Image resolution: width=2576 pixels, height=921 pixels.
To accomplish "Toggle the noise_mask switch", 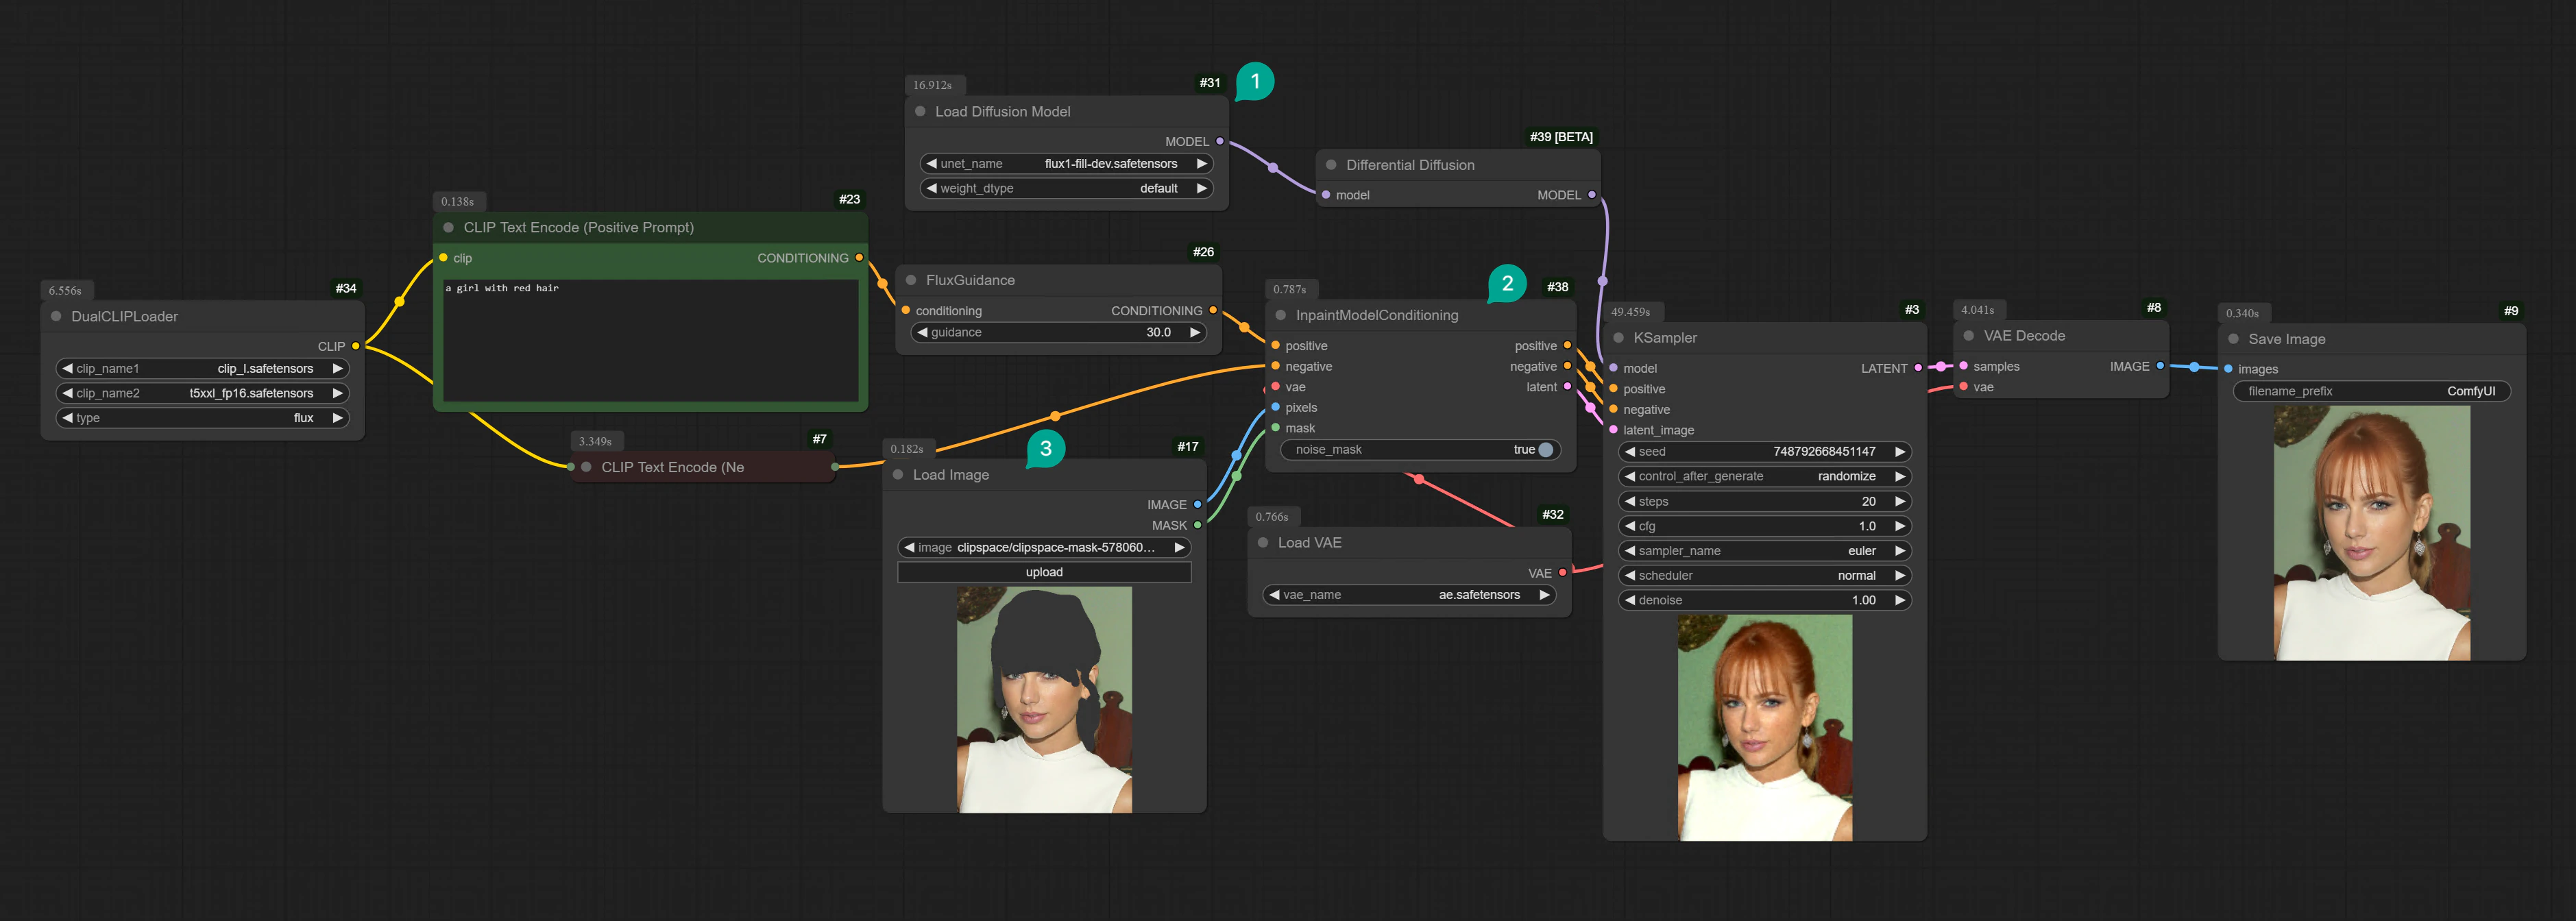I will click(x=1545, y=450).
